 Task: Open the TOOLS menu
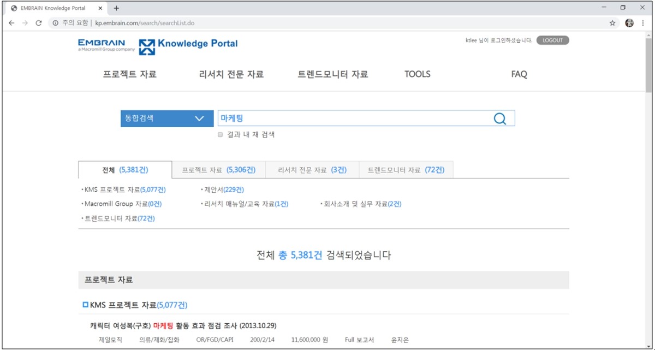point(417,74)
